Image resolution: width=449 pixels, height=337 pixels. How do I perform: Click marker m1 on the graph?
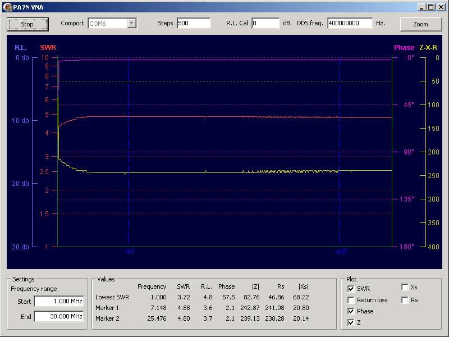click(129, 252)
